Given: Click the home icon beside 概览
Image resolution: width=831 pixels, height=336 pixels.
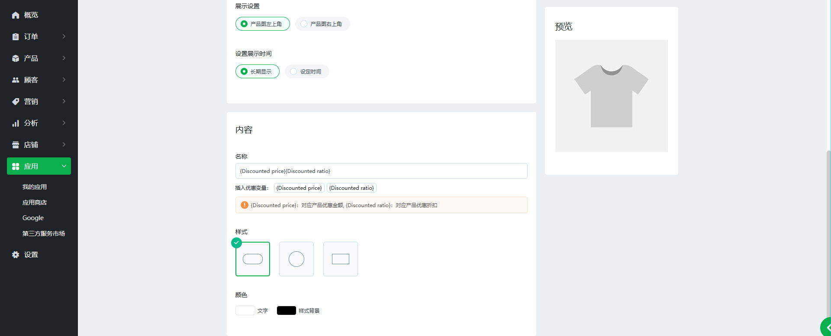Looking at the screenshot, I should (16, 15).
